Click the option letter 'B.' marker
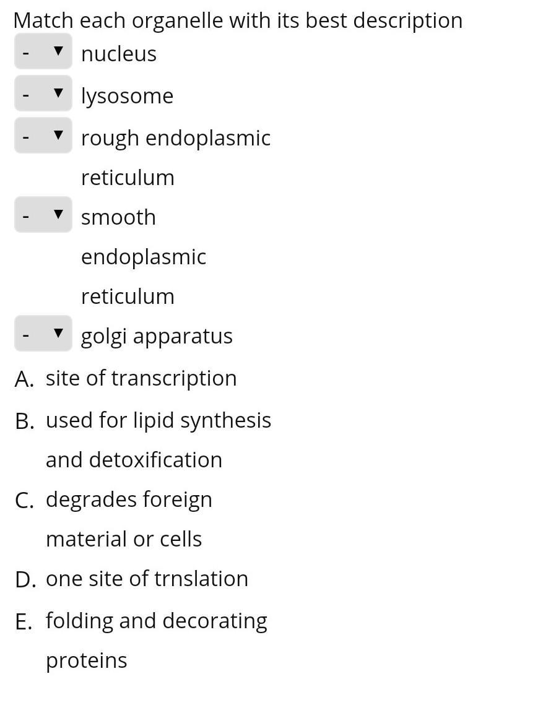556x713 pixels. click(x=24, y=421)
